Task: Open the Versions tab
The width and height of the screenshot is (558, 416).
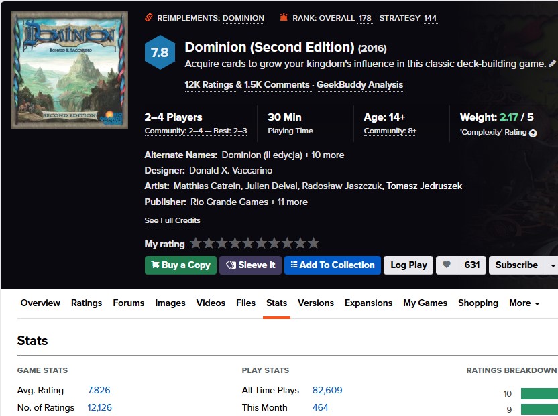Action: (316, 303)
